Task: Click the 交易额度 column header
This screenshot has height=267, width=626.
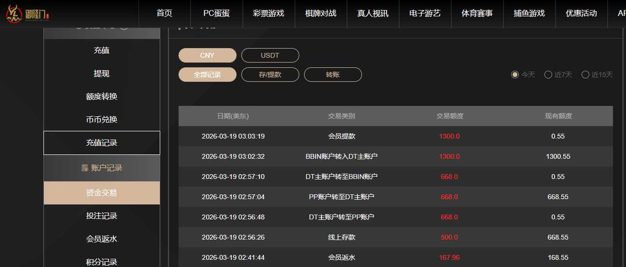Action: pyautogui.click(x=450, y=116)
